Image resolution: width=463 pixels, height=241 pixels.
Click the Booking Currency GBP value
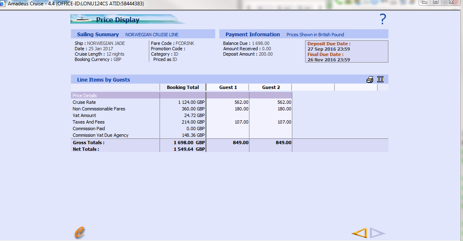[118, 59]
